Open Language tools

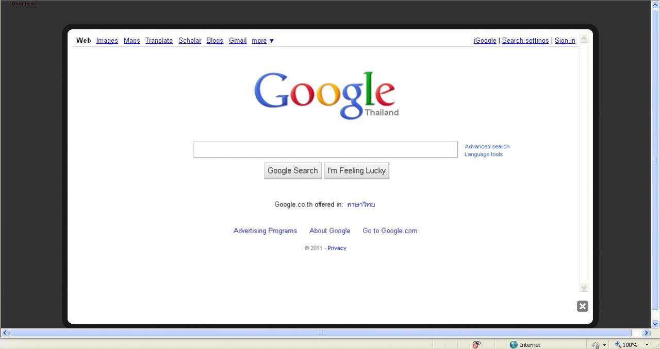tap(484, 154)
